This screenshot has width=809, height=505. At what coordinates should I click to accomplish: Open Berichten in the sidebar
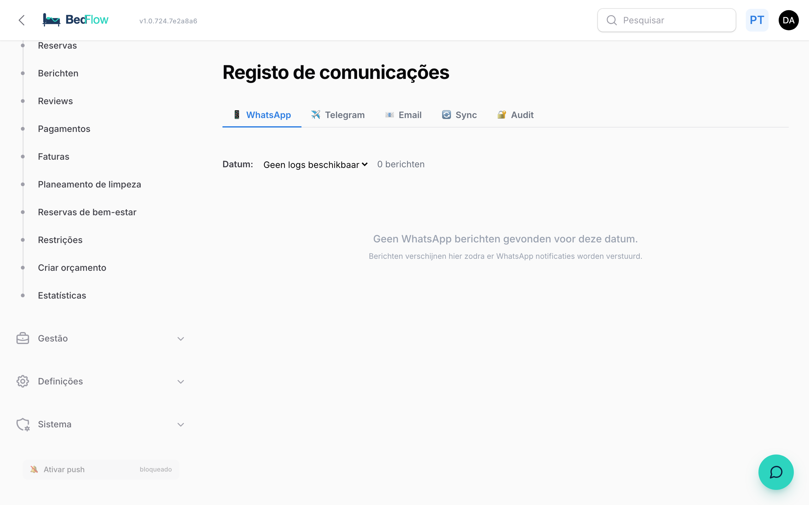click(x=58, y=73)
